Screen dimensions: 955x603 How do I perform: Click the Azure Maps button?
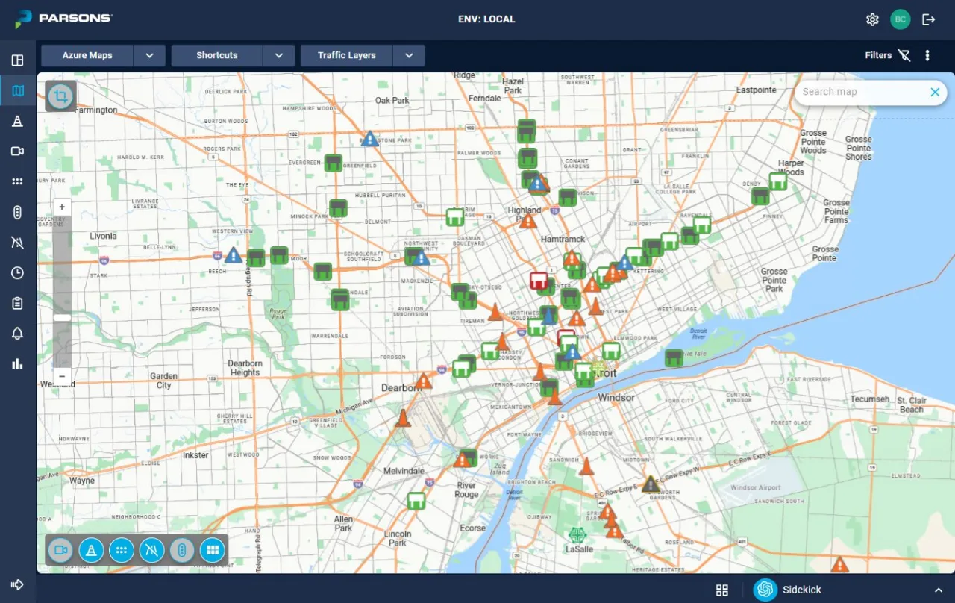pyautogui.click(x=87, y=56)
